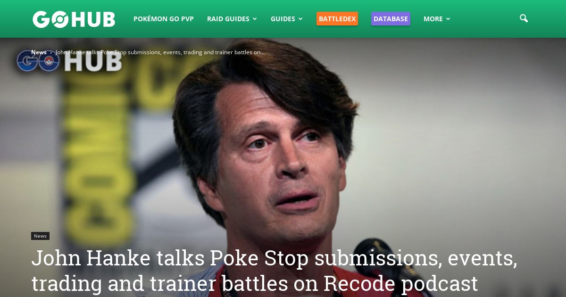Screen dimensions: 566x297
Task: Click the purple Database button
Action: pyautogui.click(x=391, y=19)
